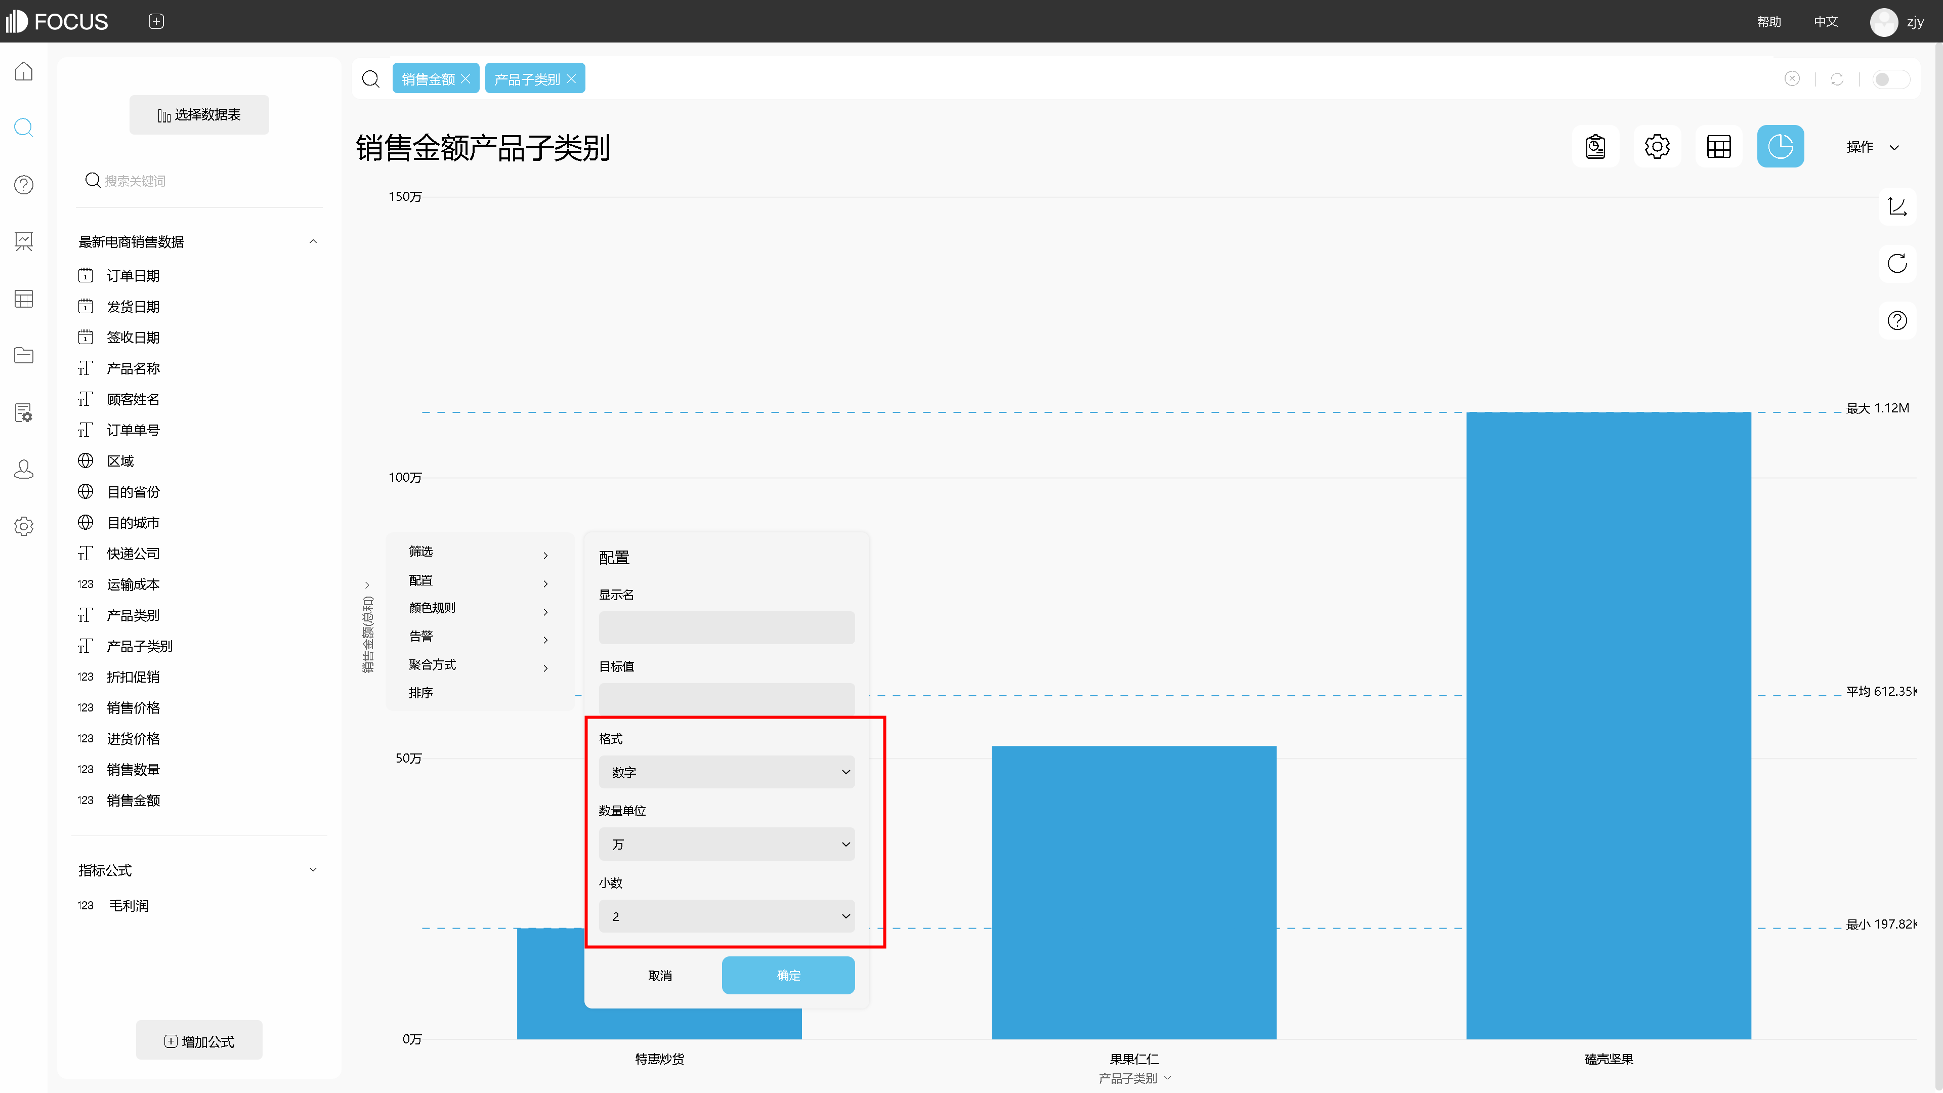Collapse the 最新电商销售数据 section
The height and width of the screenshot is (1093, 1943).
pos(313,241)
